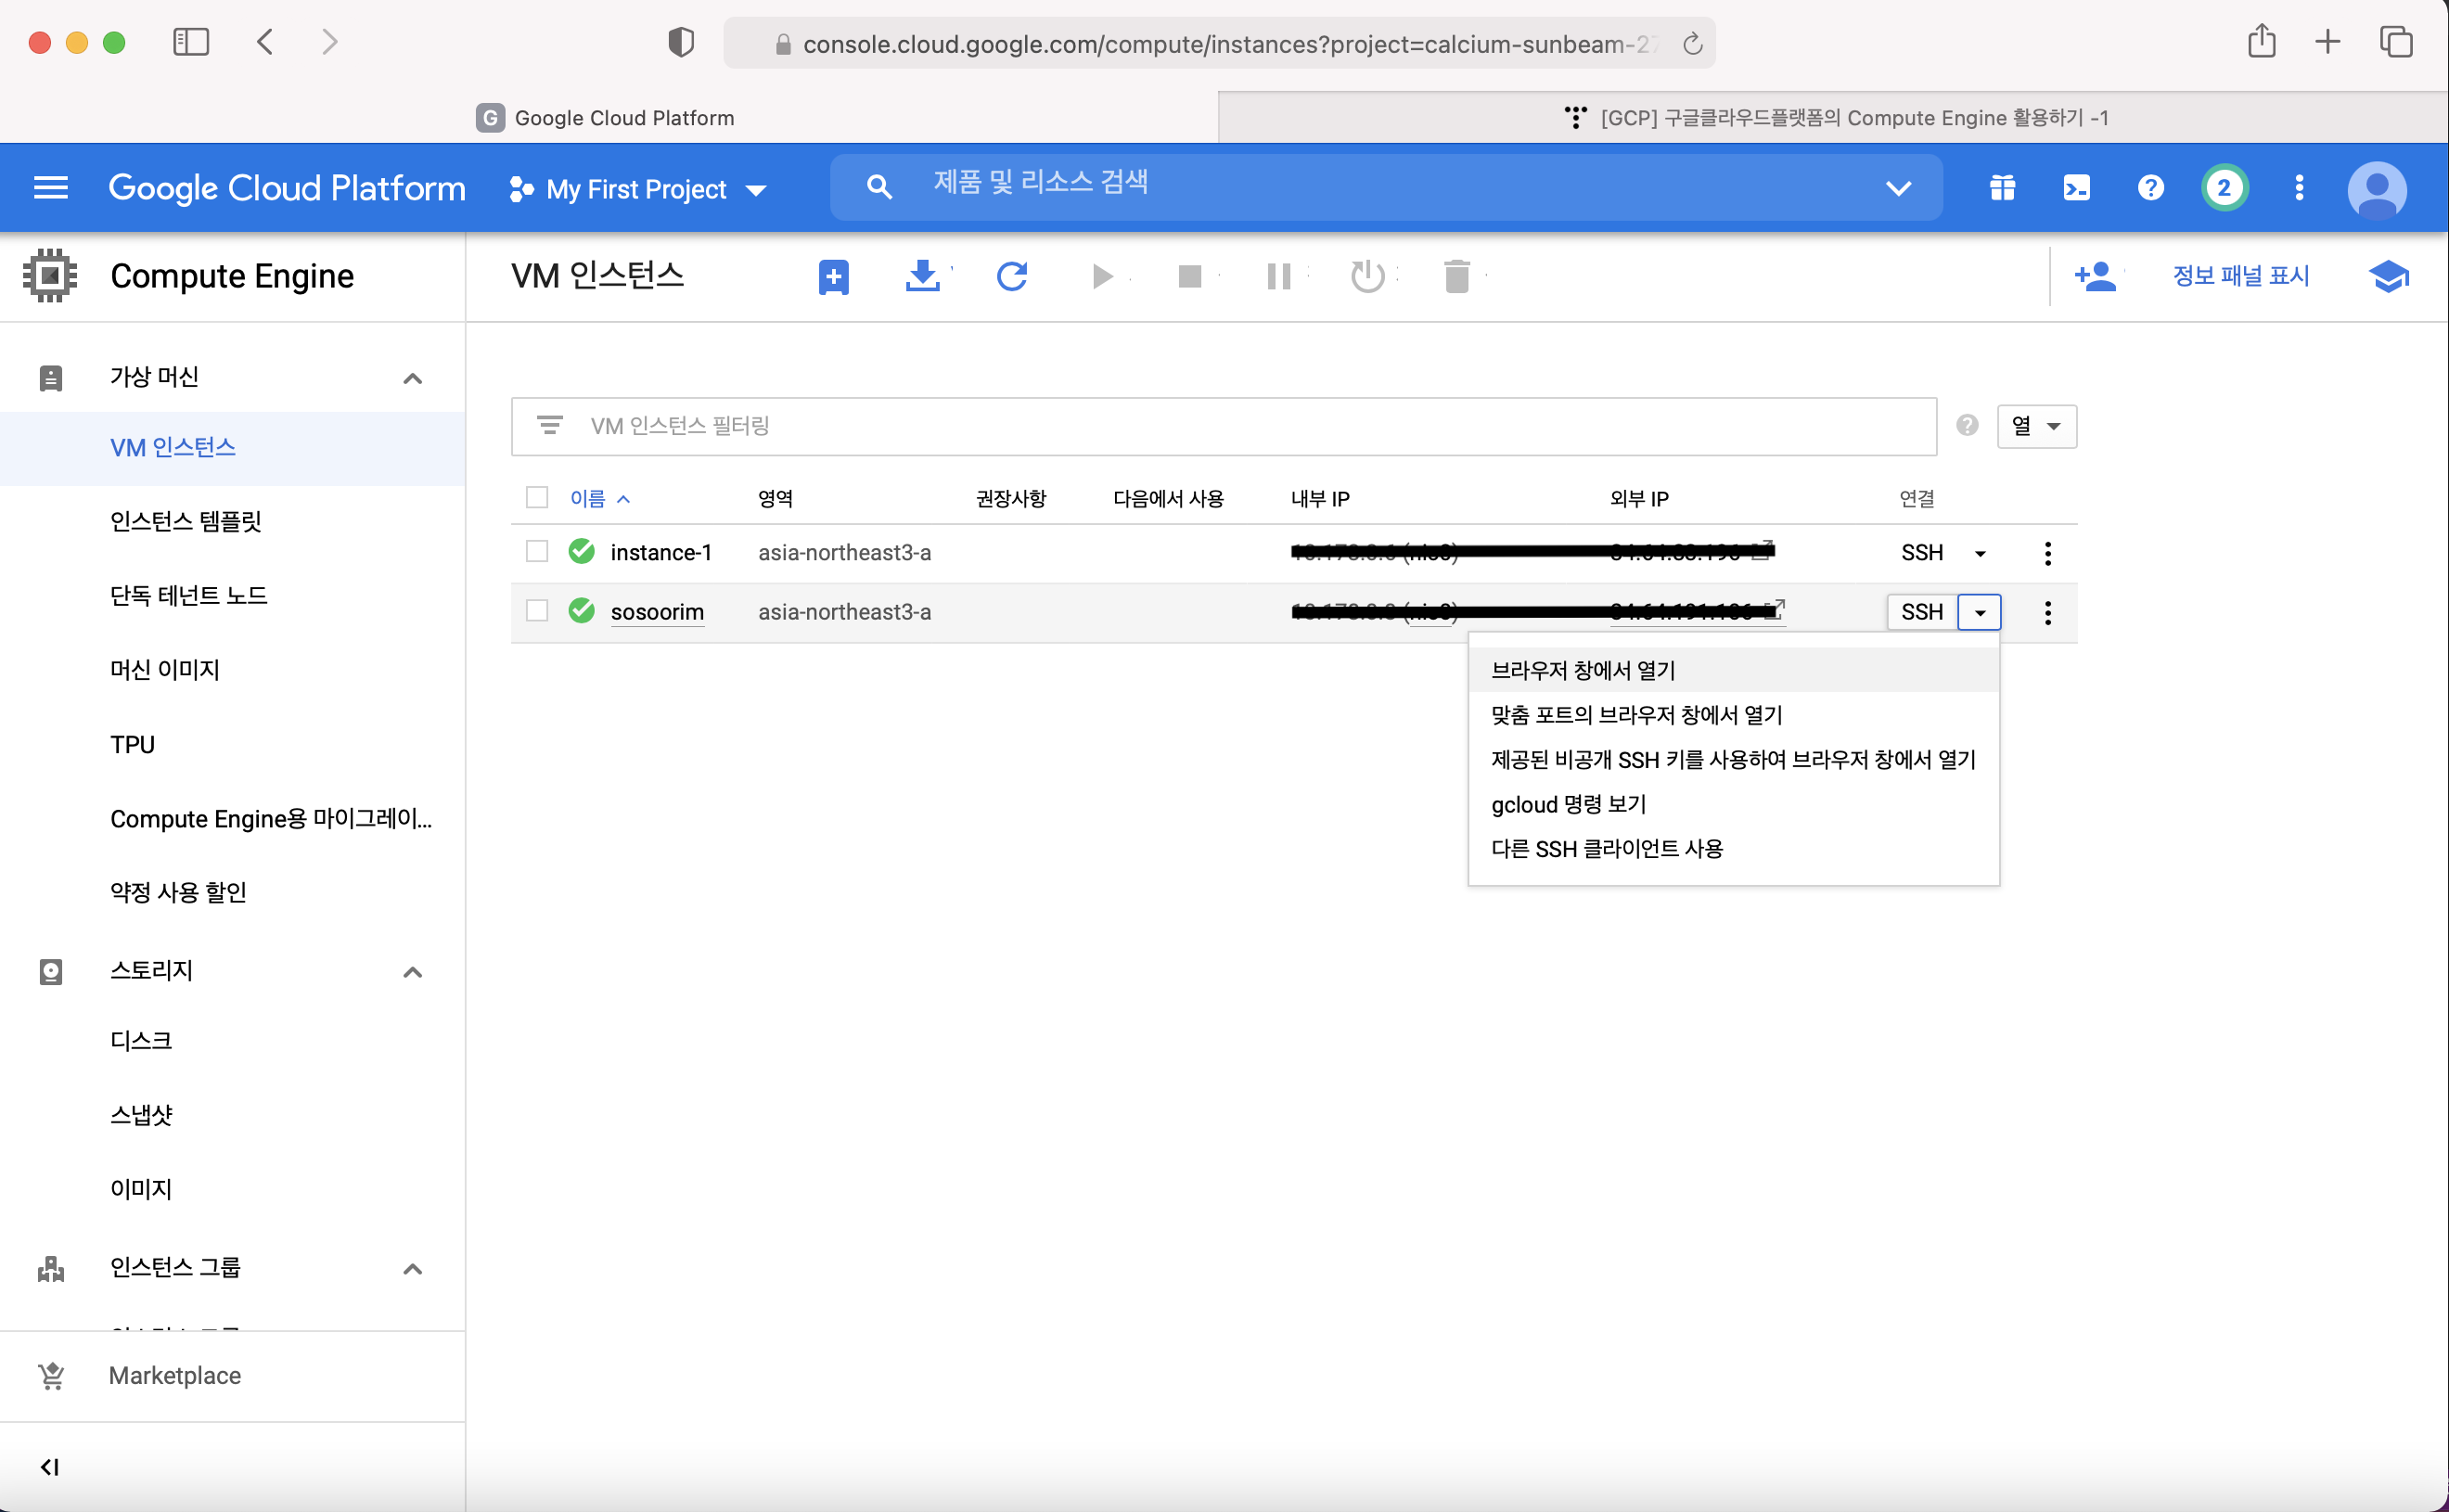
Task: Open the sosoorim instance link
Action: tap(657, 611)
